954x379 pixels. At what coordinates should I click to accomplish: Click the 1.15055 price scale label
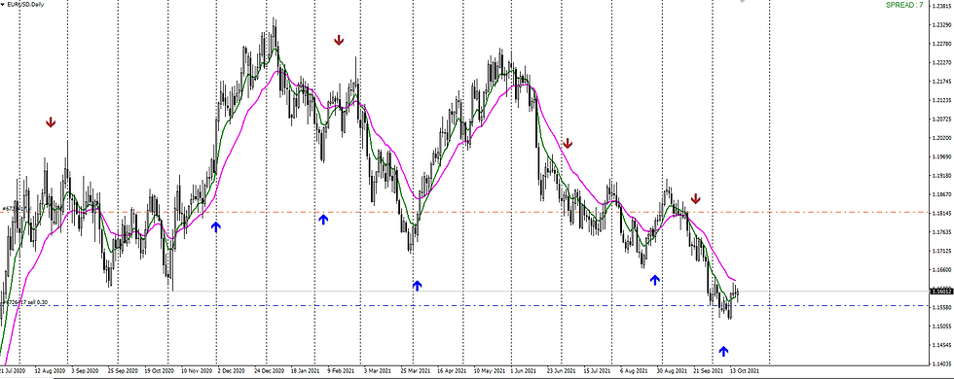click(x=942, y=327)
